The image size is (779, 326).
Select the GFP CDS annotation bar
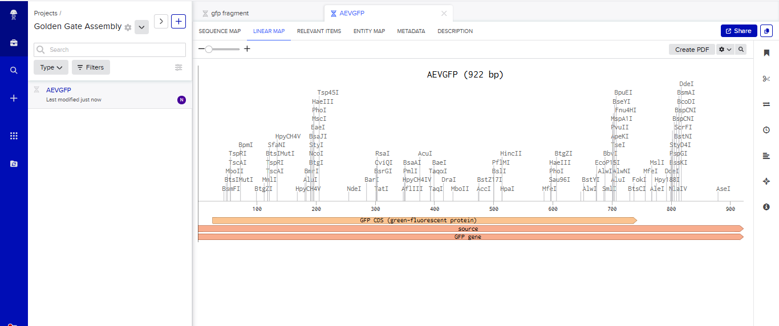[x=424, y=220]
